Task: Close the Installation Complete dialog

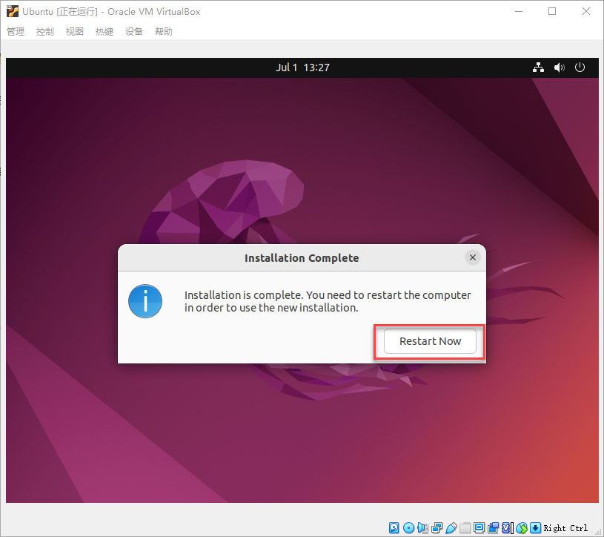Action: [x=473, y=257]
